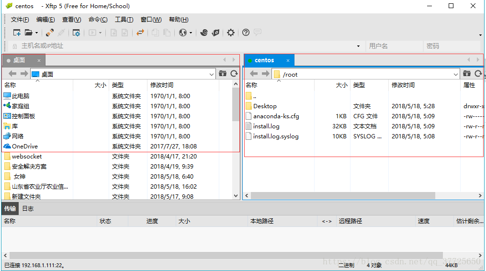Close the centos tab
Screen dimensions: 486x271
coord(288,60)
